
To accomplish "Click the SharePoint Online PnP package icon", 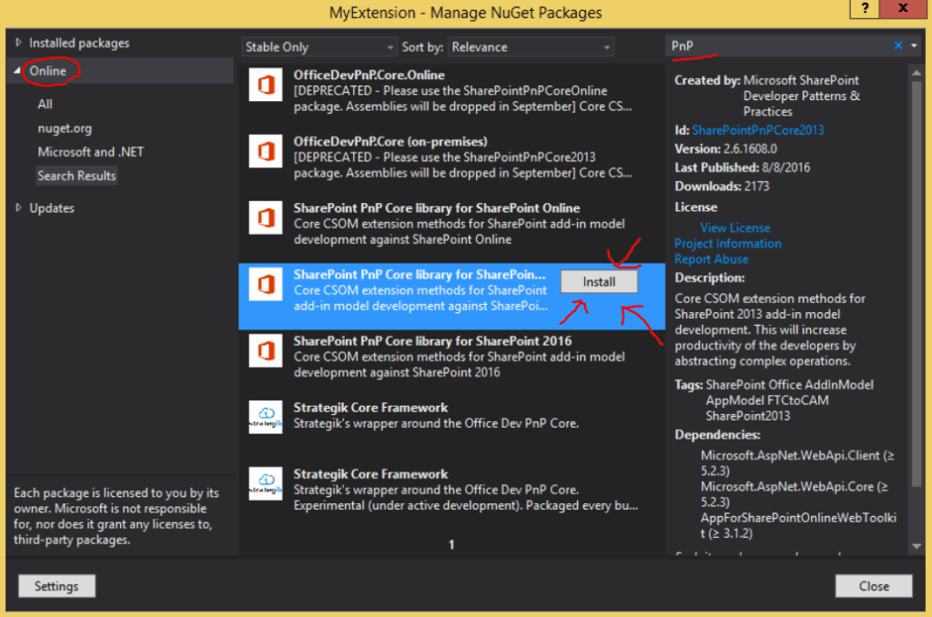I will pos(266,222).
